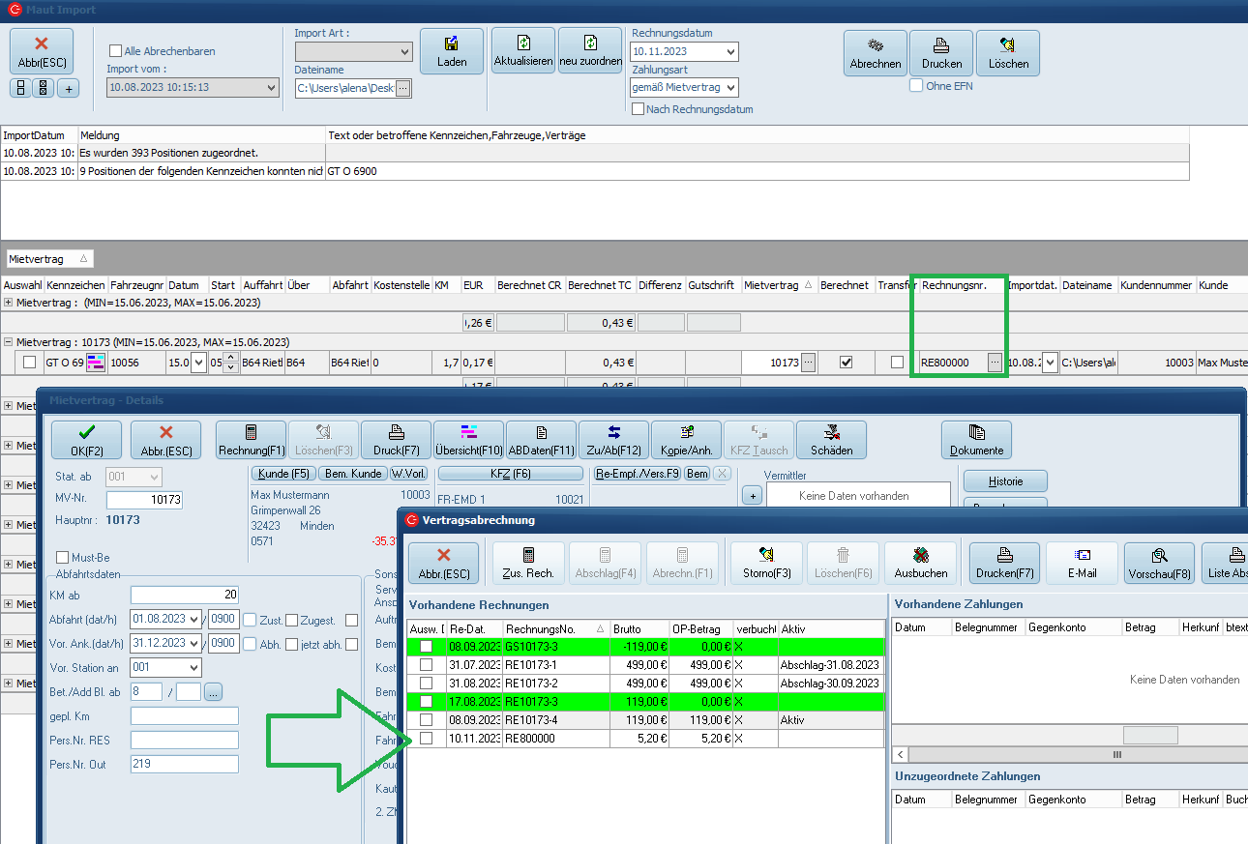
Task: Enable the Alle Abrechenbaren checkbox
Action: point(116,51)
